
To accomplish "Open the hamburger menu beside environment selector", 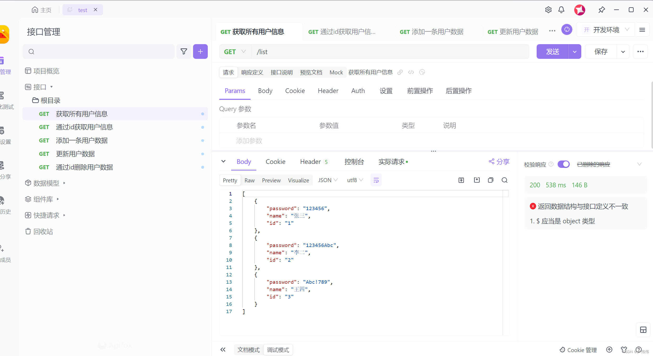I will (642, 30).
